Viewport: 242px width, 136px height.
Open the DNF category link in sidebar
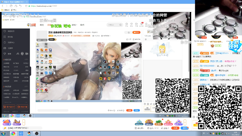click(x=27, y=67)
